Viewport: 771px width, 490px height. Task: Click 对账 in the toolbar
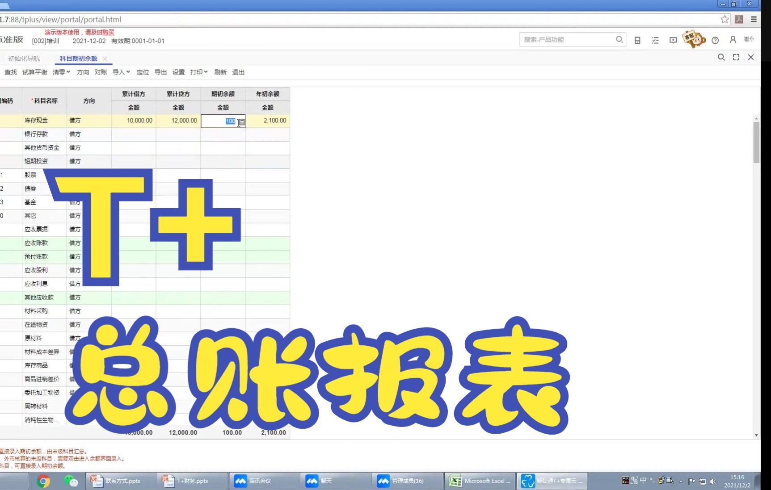101,72
